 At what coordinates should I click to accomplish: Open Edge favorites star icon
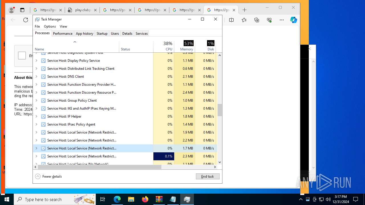click(244, 20)
